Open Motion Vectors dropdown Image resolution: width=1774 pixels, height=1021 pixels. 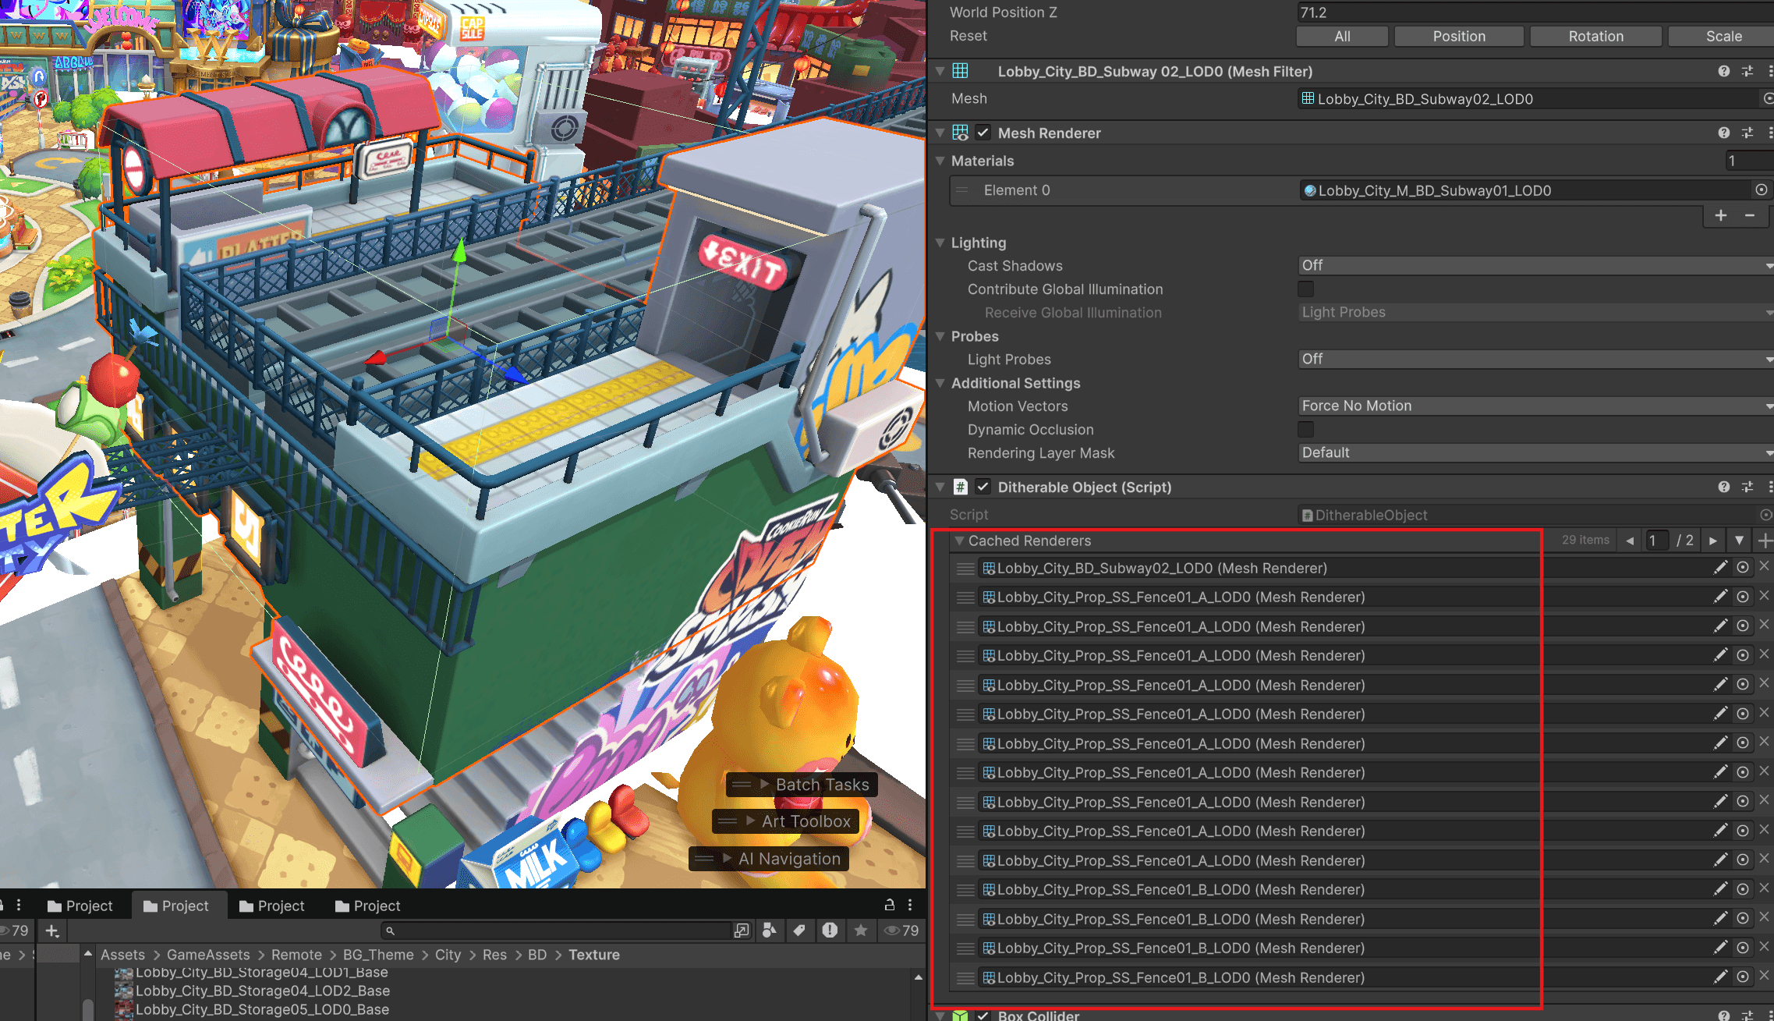1535,406
